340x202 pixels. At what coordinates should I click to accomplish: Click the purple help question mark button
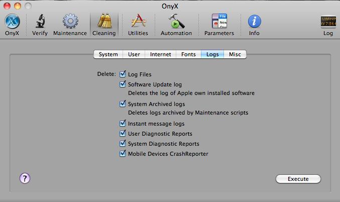(x=25, y=178)
